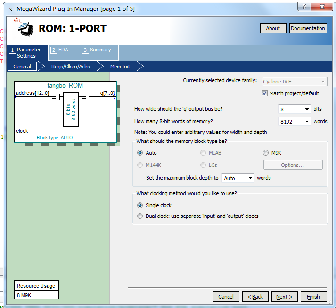Image resolution: width=336 pixels, height=308 pixels.
Task: Open the About dialog
Action: [273, 28]
